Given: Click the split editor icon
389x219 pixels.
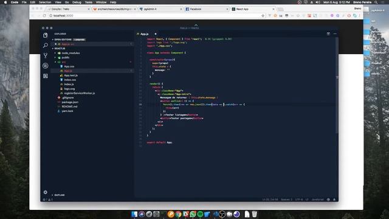Looking at the screenshot, I should pyautogui.click(x=328, y=34).
